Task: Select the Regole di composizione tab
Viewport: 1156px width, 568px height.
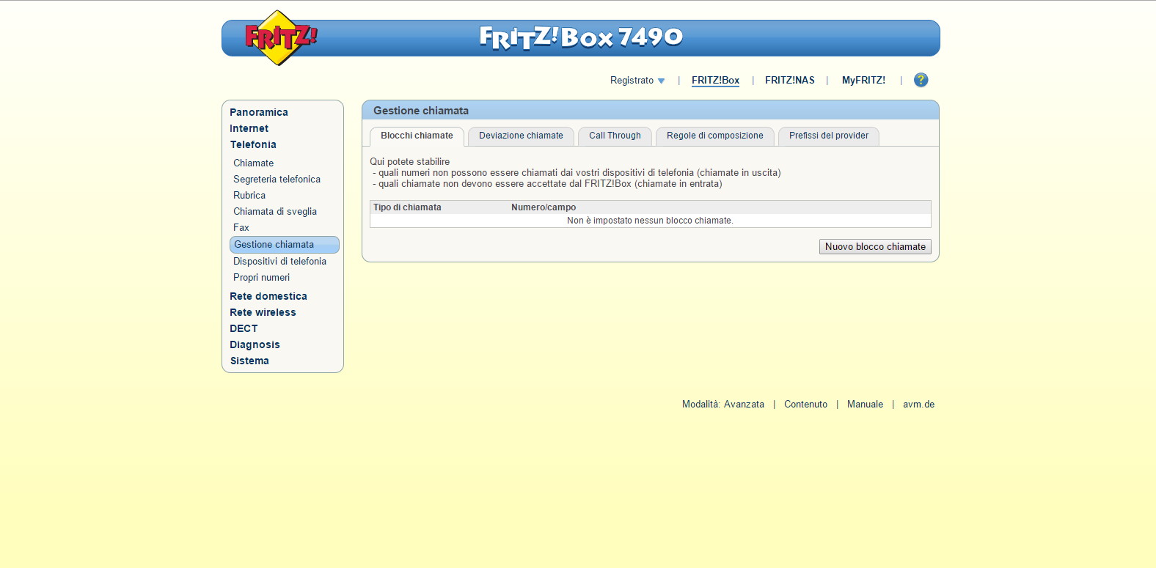Action: pos(714,136)
